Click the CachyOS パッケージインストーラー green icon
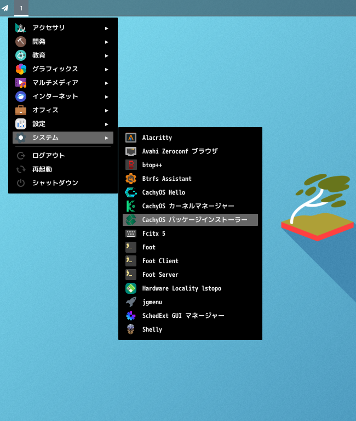 click(131, 220)
